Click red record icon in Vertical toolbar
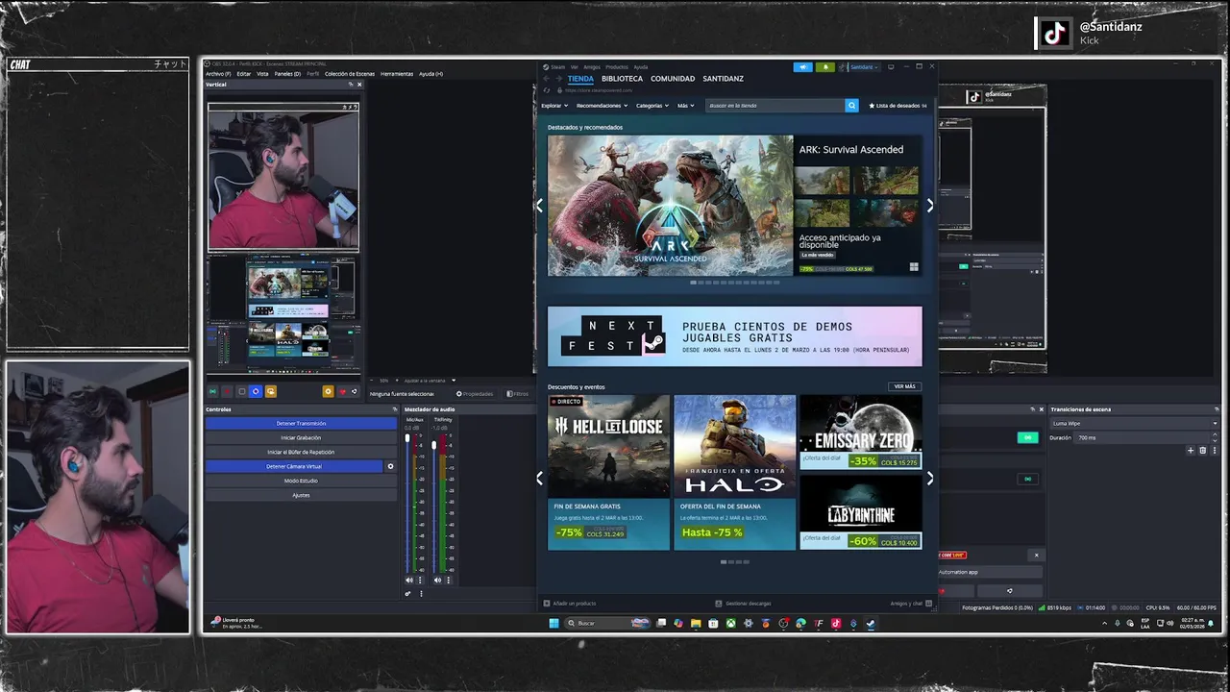Image resolution: width=1230 pixels, height=692 pixels. pos(228,391)
